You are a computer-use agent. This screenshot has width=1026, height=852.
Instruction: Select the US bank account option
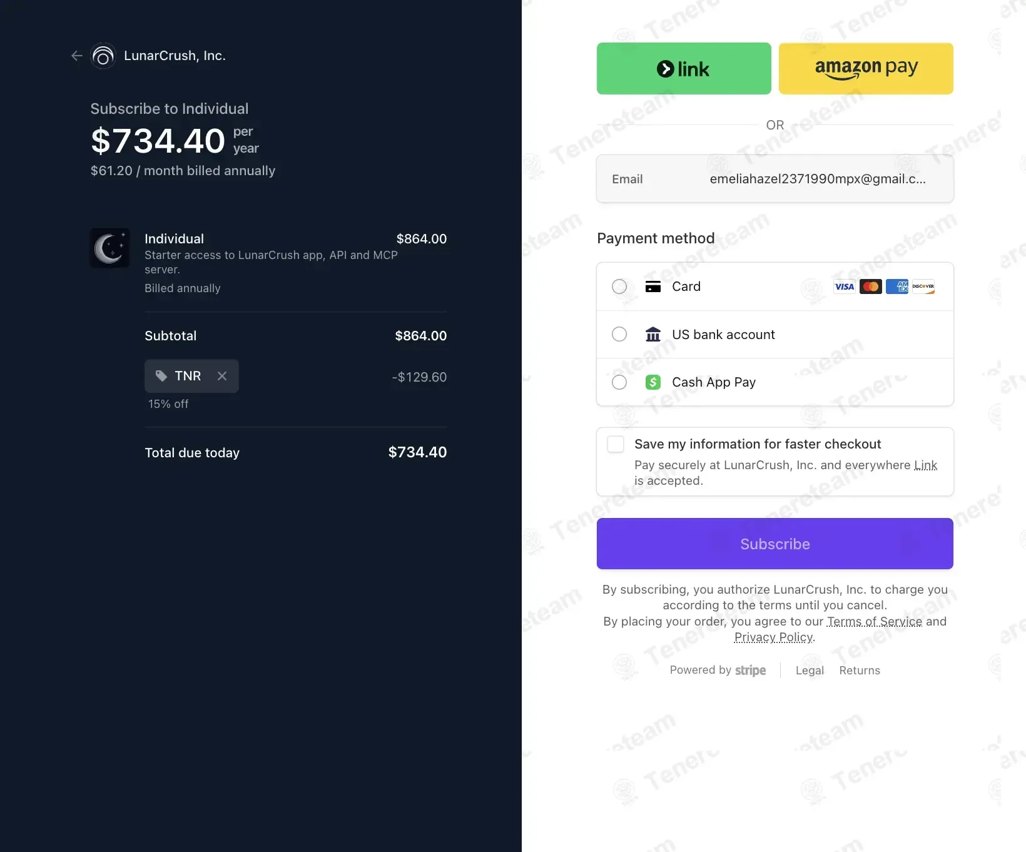click(x=619, y=335)
